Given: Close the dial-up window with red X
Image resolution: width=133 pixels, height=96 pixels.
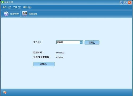Looking at the screenshot, I should pyautogui.click(x=130, y=2).
